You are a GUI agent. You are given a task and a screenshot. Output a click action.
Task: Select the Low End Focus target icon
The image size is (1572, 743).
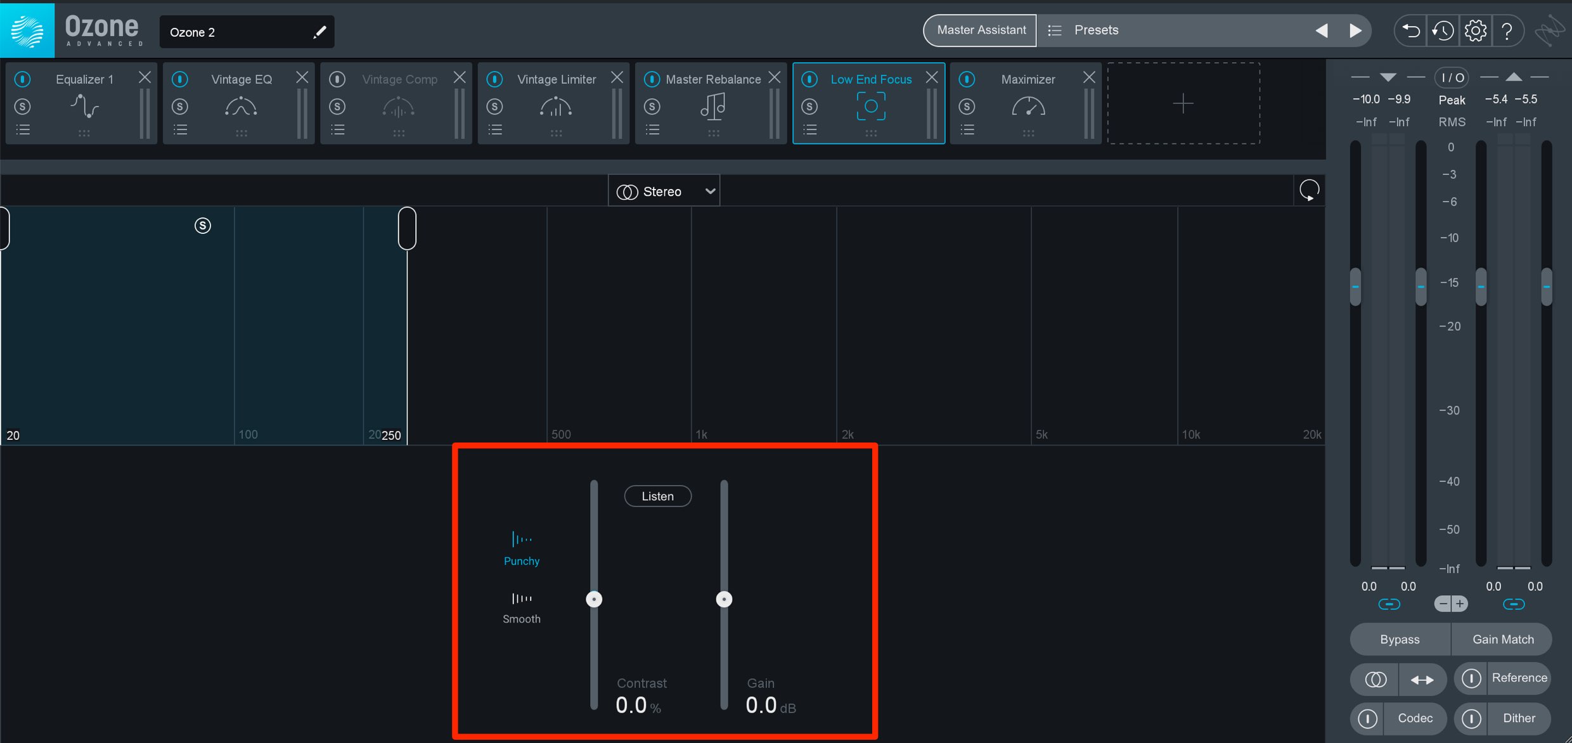click(x=871, y=107)
